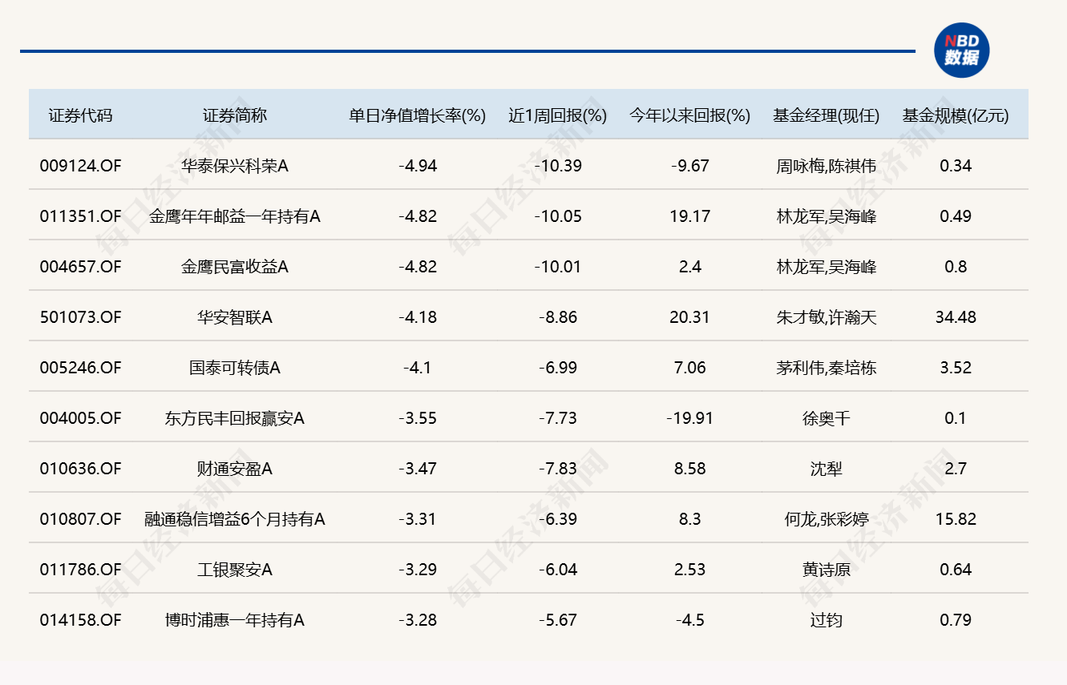Select fund name 东方民丰回报赢安A
This screenshot has height=685, width=1067.
[235, 418]
